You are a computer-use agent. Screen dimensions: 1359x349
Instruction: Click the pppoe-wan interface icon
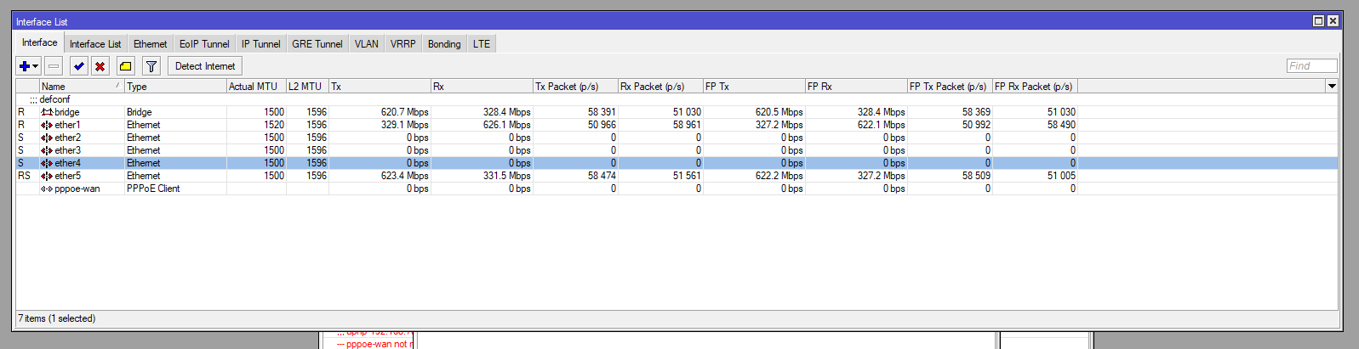pyautogui.click(x=47, y=189)
